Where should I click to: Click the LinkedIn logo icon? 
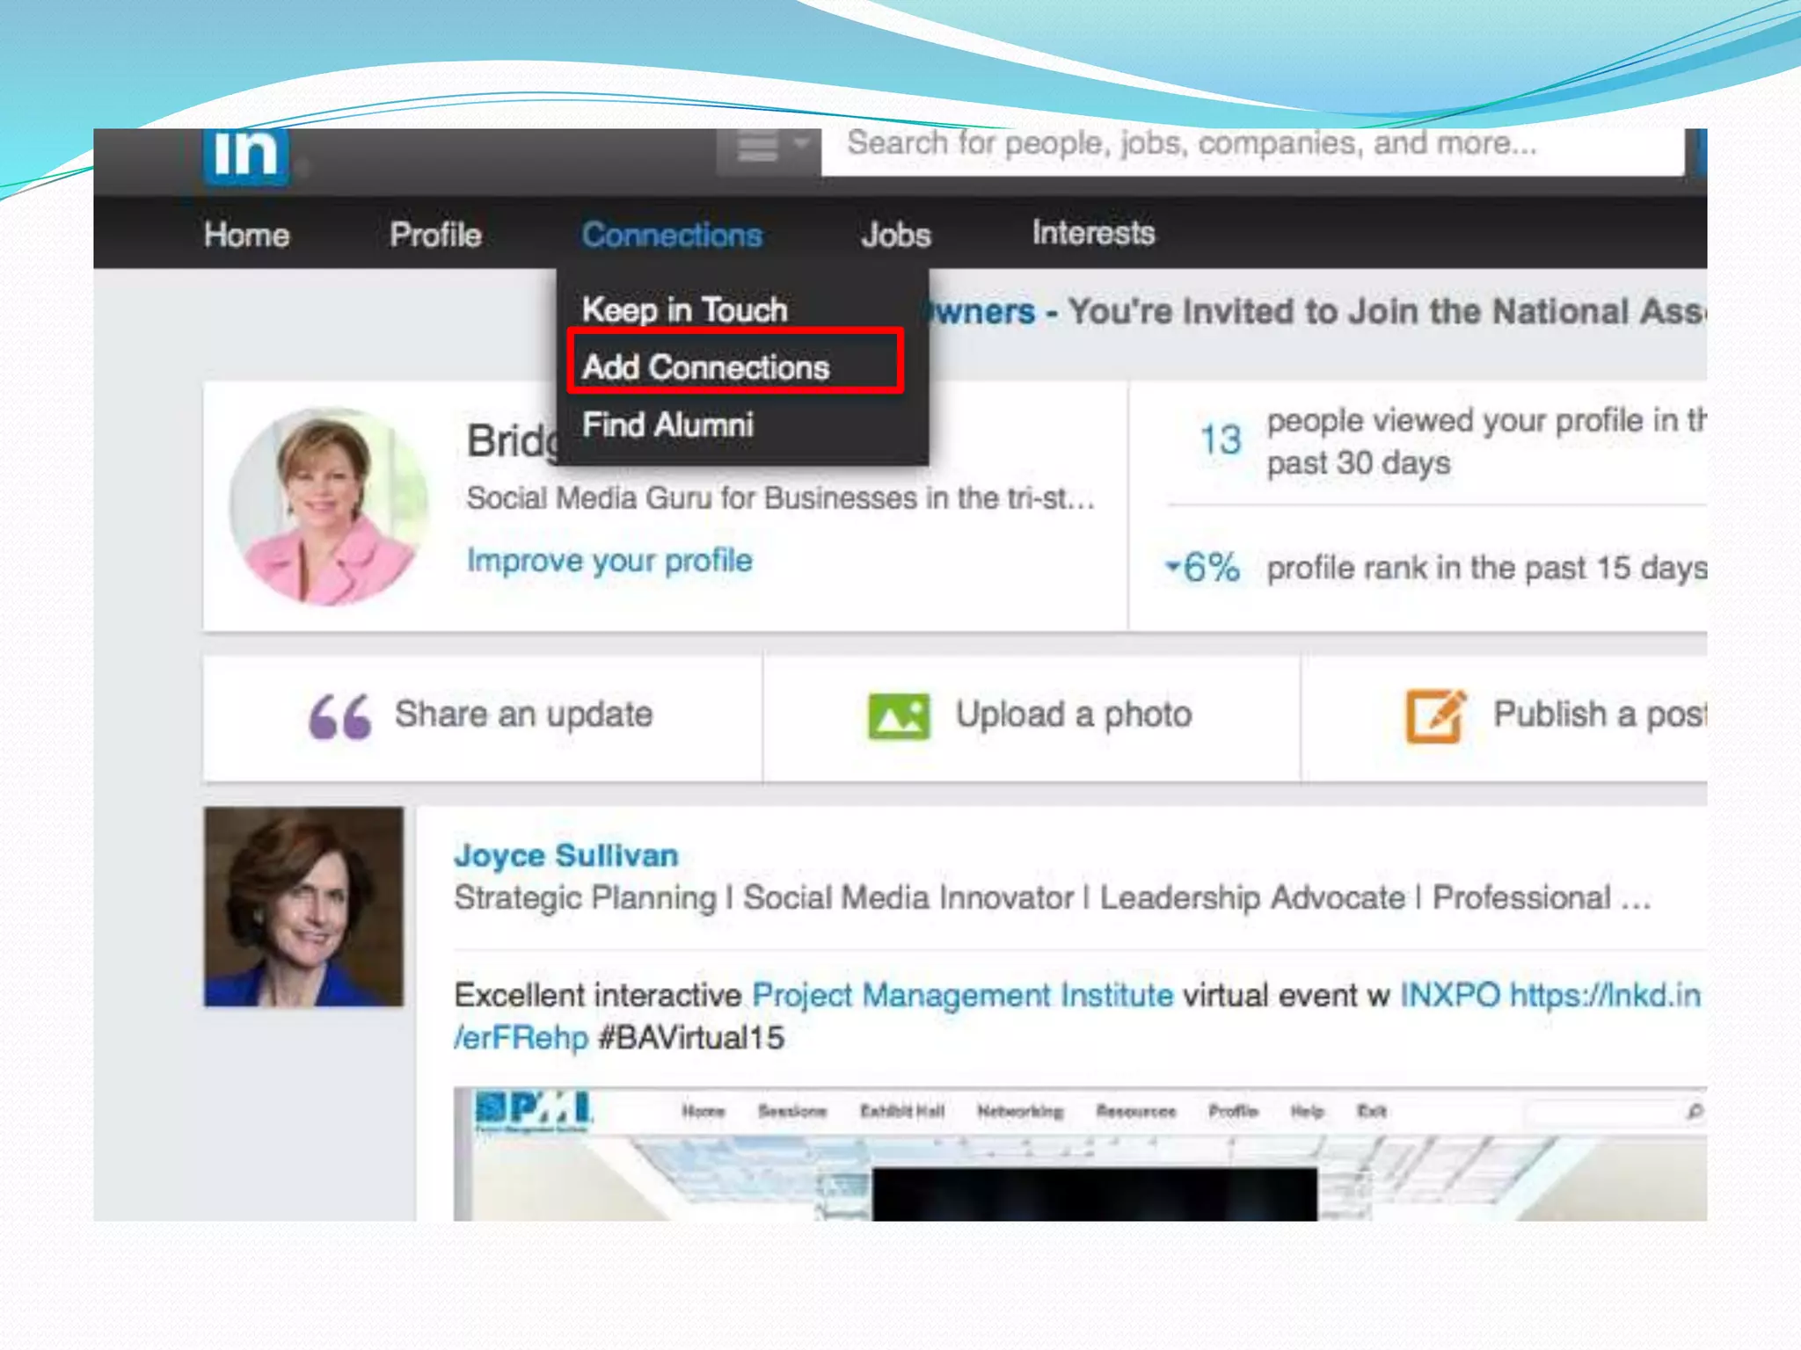245,156
